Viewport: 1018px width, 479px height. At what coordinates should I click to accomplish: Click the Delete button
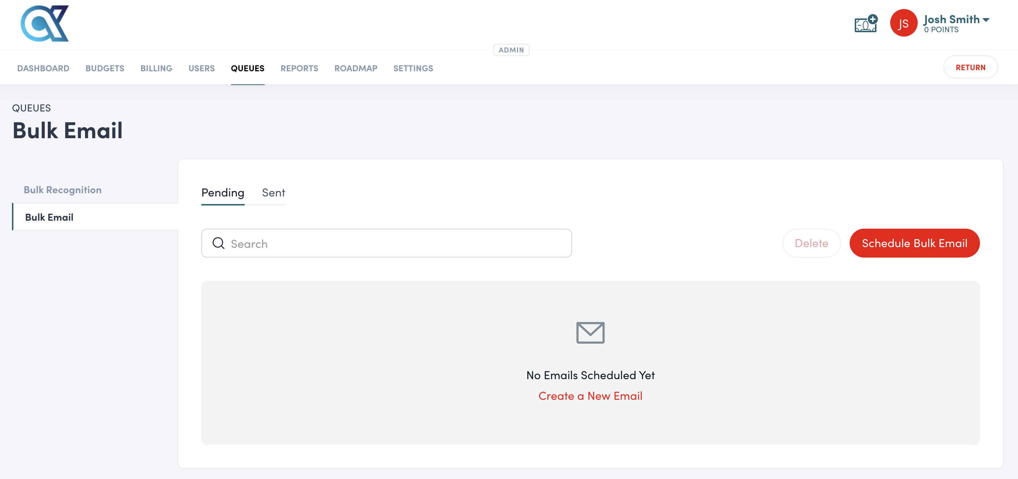(811, 243)
